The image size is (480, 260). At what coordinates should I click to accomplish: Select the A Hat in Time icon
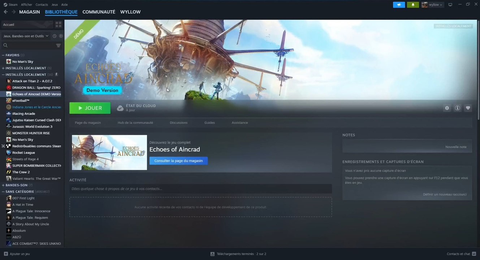9,205
